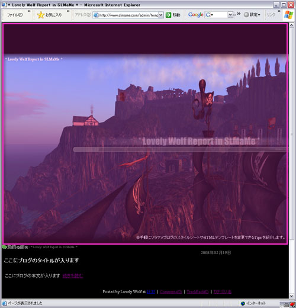The width and height of the screenshot is (296, 308).
Task: Open the TrackBack(0) link
Action: [x=198, y=291]
